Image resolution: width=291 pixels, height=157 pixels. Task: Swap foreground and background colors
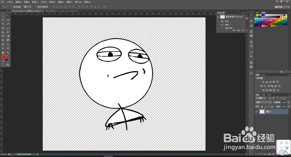tap(8, 56)
